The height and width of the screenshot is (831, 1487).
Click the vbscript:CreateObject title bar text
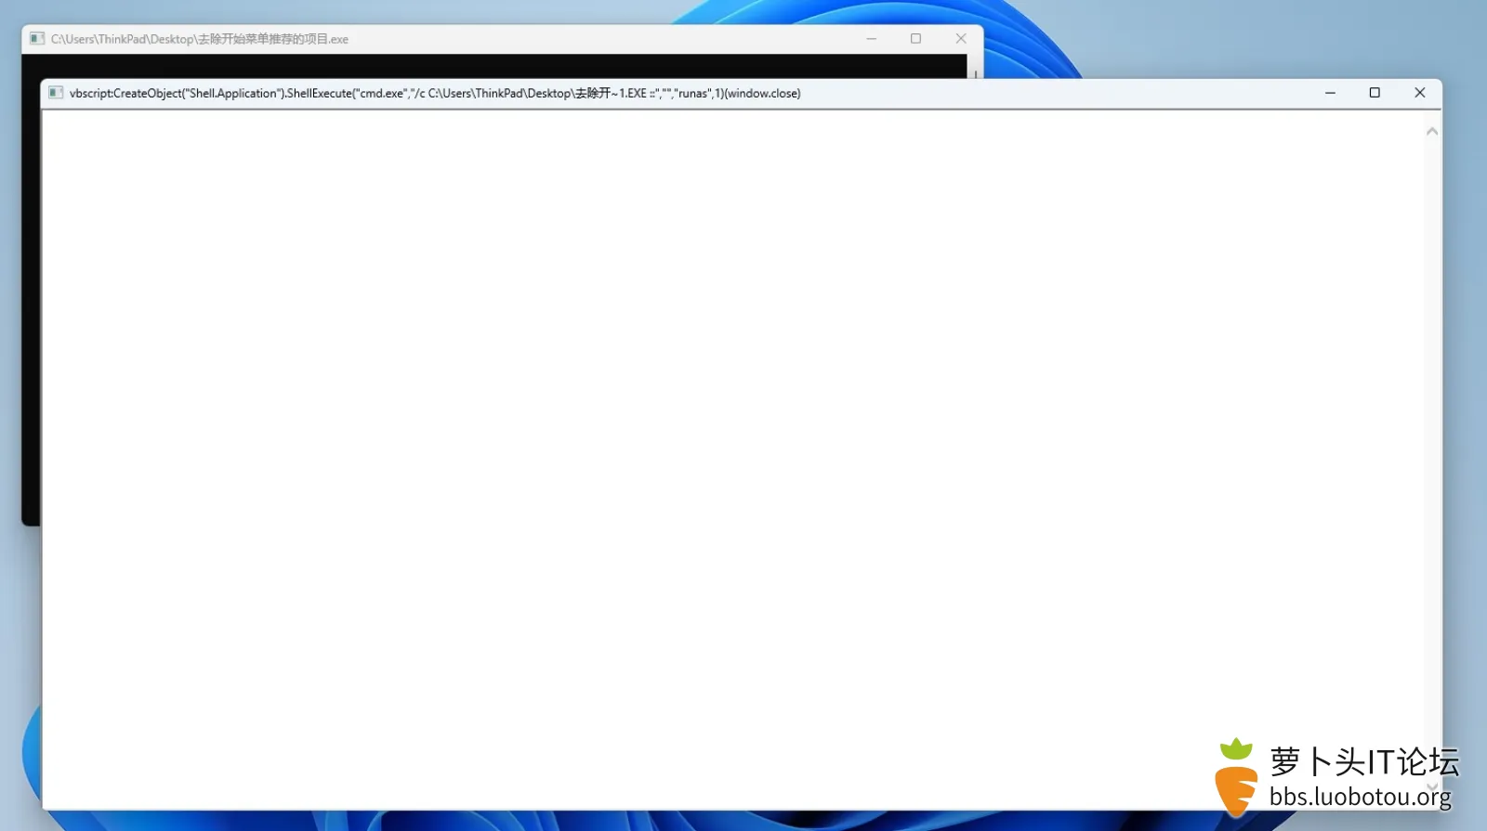[x=435, y=93]
